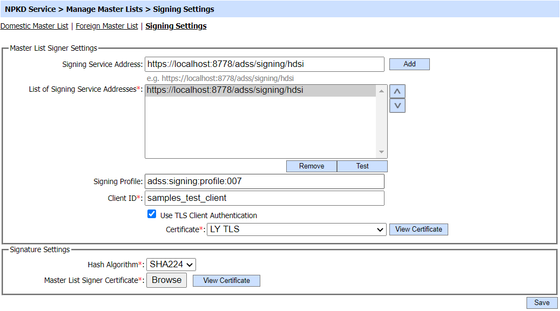
Task: Switch to the Foreign Master List tab
Action: click(107, 26)
